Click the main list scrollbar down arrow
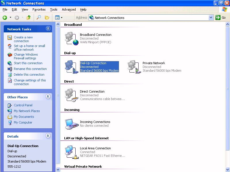 [x=227, y=169]
